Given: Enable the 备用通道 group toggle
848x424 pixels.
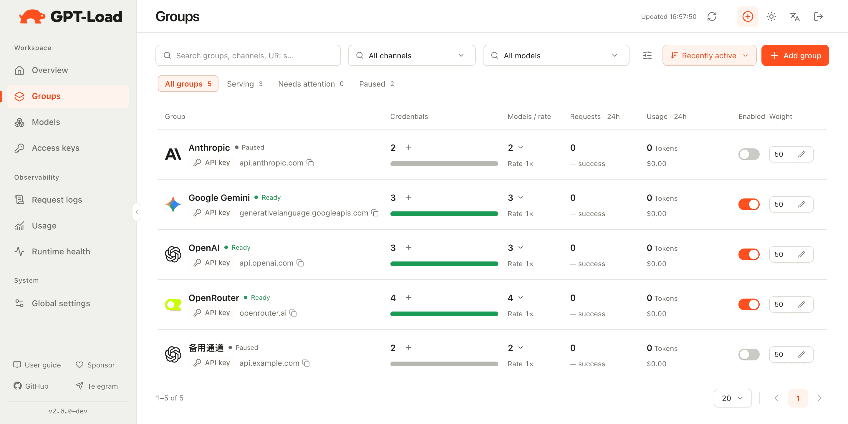Looking at the screenshot, I should [x=749, y=355].
